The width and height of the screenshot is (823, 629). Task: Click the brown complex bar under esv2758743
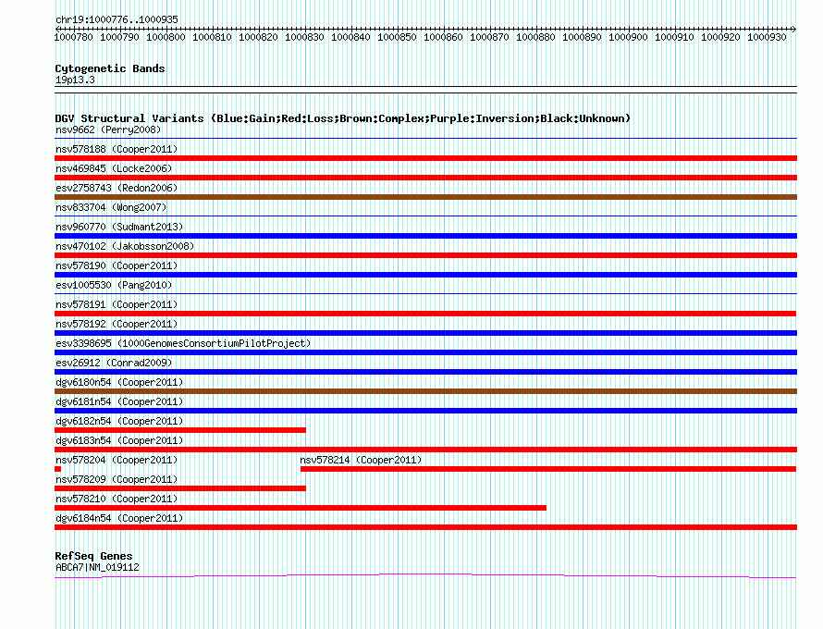click(425, 197)
